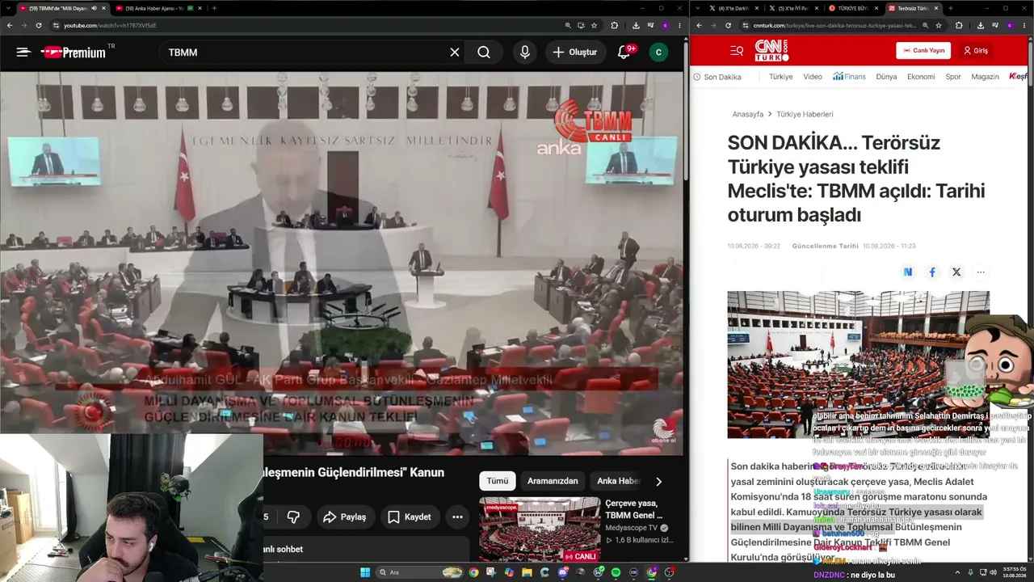Image resolution: width=1034 pixels, height=582 pixels.
Task: Click the TBMM live video player
Action: click(342, 264)
